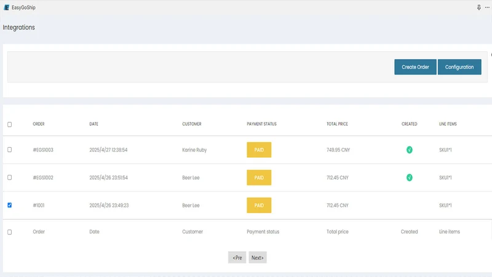The width and height of the screenshot is (492, 277).
Task: Click the ORDER column header
Action: coord(39,124)
